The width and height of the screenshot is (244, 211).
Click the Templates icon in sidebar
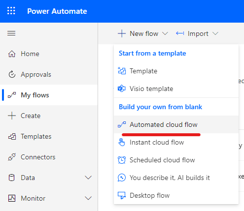click(12, 136)
